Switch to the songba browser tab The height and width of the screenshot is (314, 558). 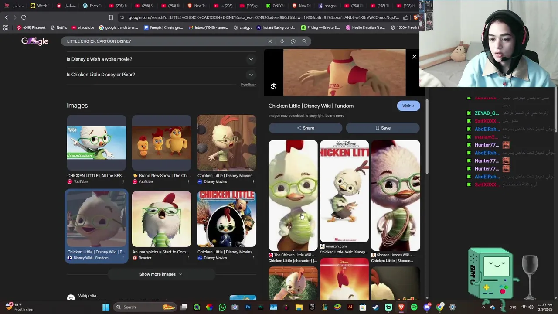coord(327,6)
